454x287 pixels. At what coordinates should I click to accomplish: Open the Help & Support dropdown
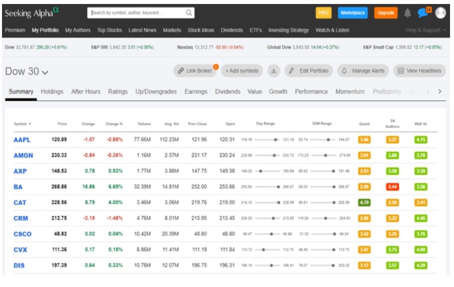(x=426, y=30)
